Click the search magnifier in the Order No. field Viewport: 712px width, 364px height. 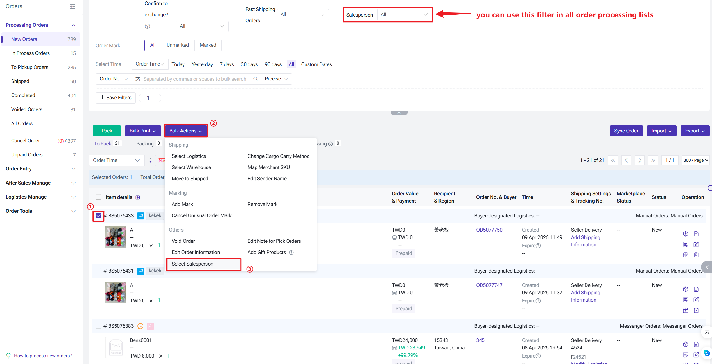(255, 79)
